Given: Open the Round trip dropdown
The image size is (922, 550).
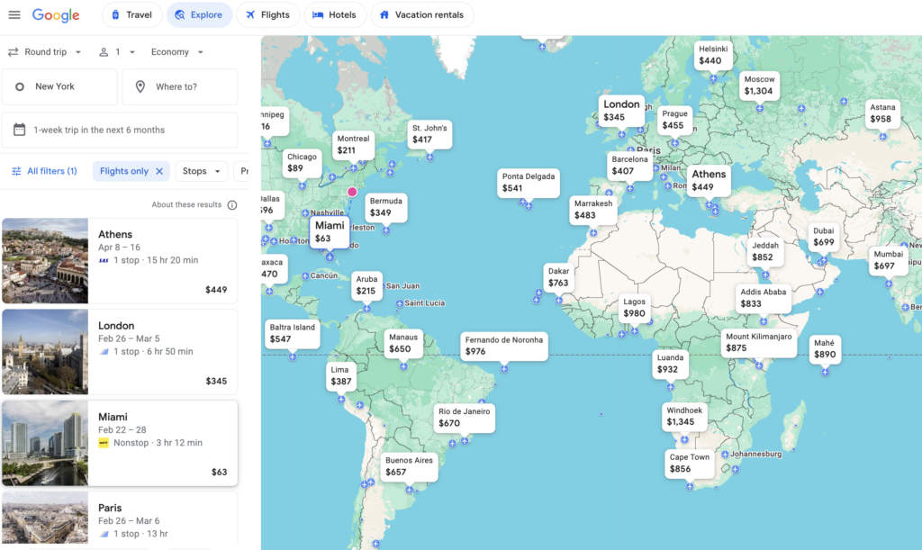Looking at the screenshot, I should pos(45,51).
